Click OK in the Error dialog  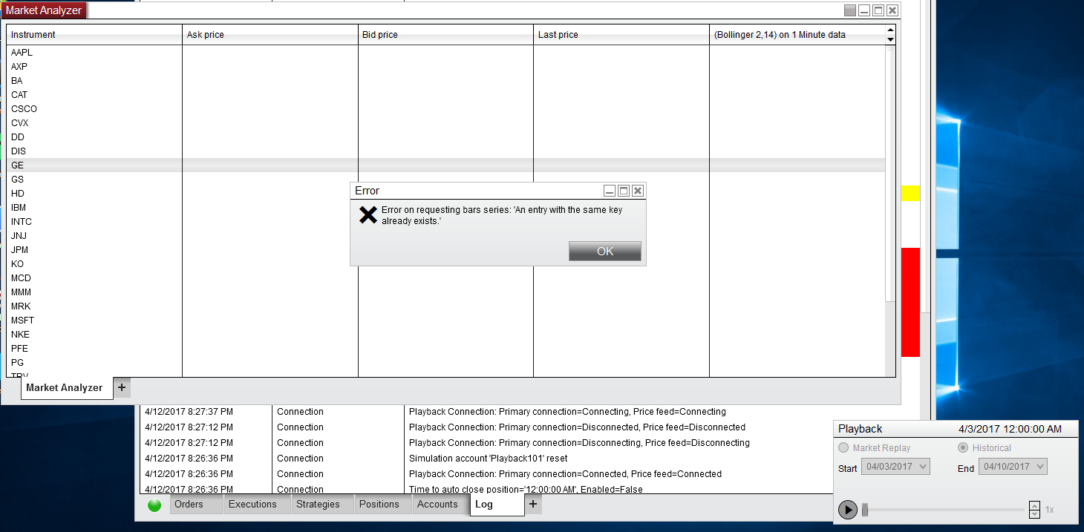pyautogui.click(x=604, y=252)
